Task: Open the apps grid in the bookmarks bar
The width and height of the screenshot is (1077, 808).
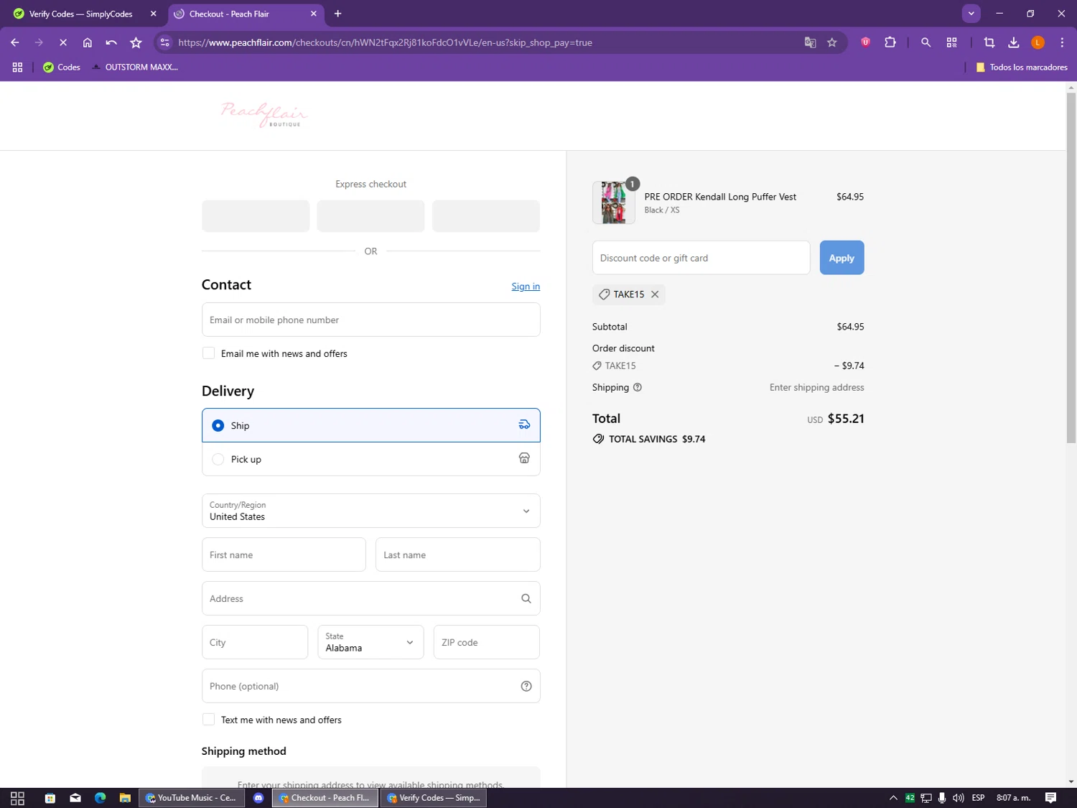Action: pyautogui.click(x=18, y=67)
